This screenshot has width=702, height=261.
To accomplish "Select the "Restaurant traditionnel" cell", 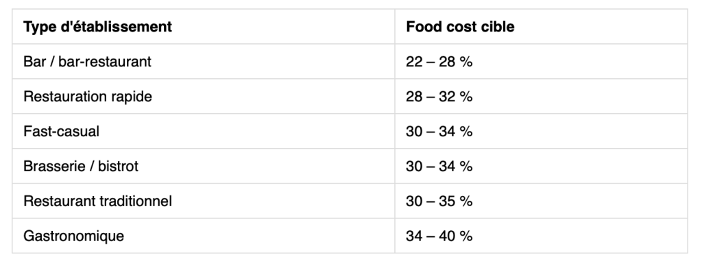I will [203, 201].
